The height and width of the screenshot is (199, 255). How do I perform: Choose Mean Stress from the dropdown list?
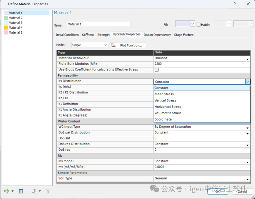tap(164, 94)
